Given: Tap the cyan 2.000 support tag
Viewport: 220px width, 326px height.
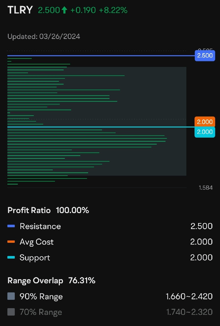Looking at the screenshot, I should tap(205, 132).
